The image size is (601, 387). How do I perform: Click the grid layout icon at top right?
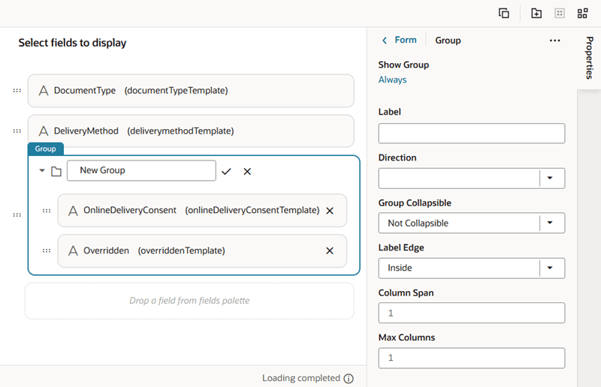tap(582, 13)
